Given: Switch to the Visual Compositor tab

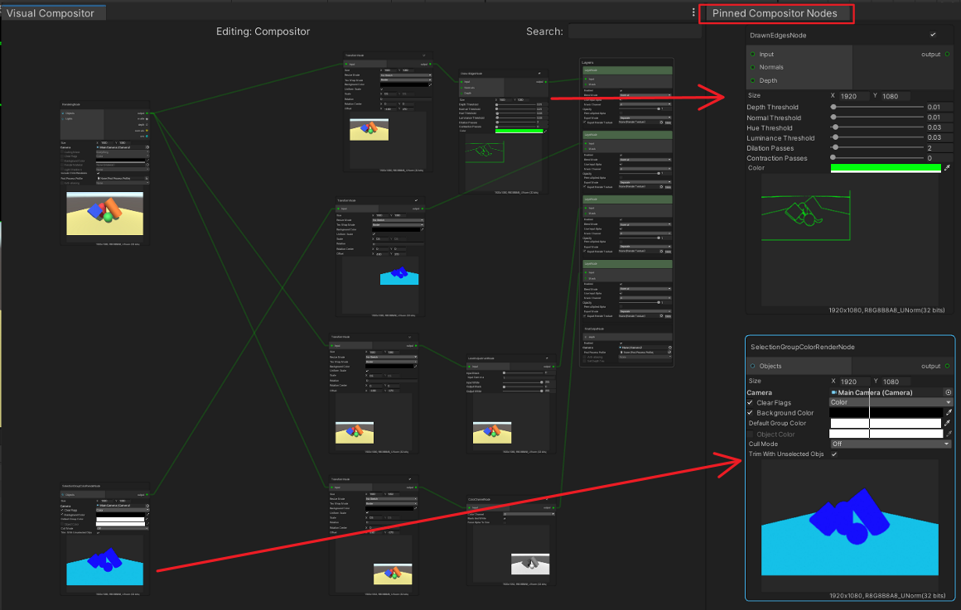Looking at the screenshot, I should (51, 12).
